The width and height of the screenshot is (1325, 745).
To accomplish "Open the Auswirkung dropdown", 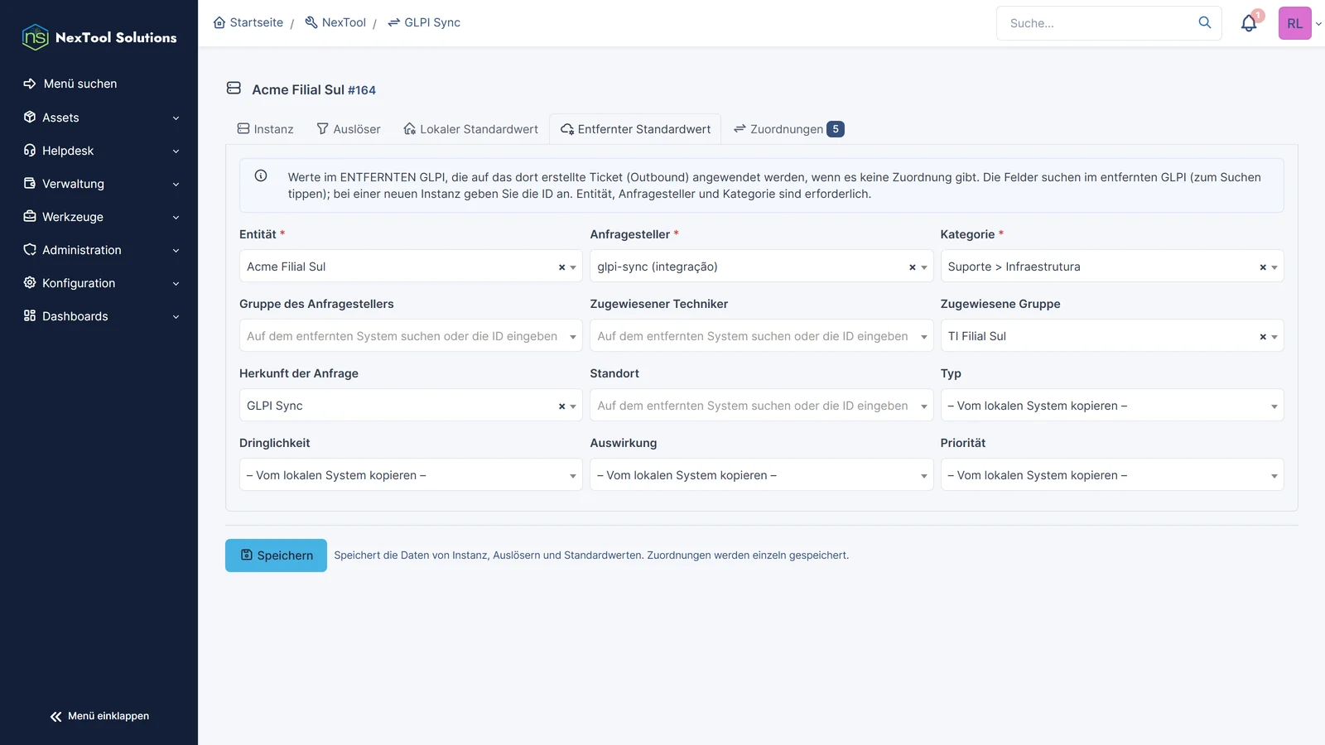I will click(x=761, y=475).
